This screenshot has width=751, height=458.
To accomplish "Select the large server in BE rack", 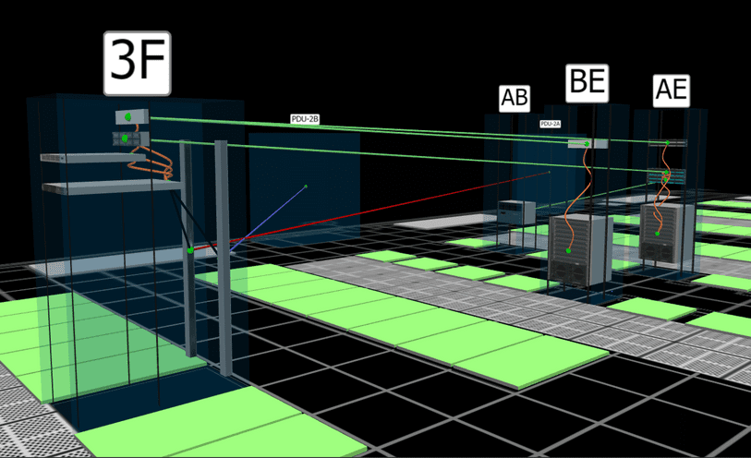I will pos(580,250).
